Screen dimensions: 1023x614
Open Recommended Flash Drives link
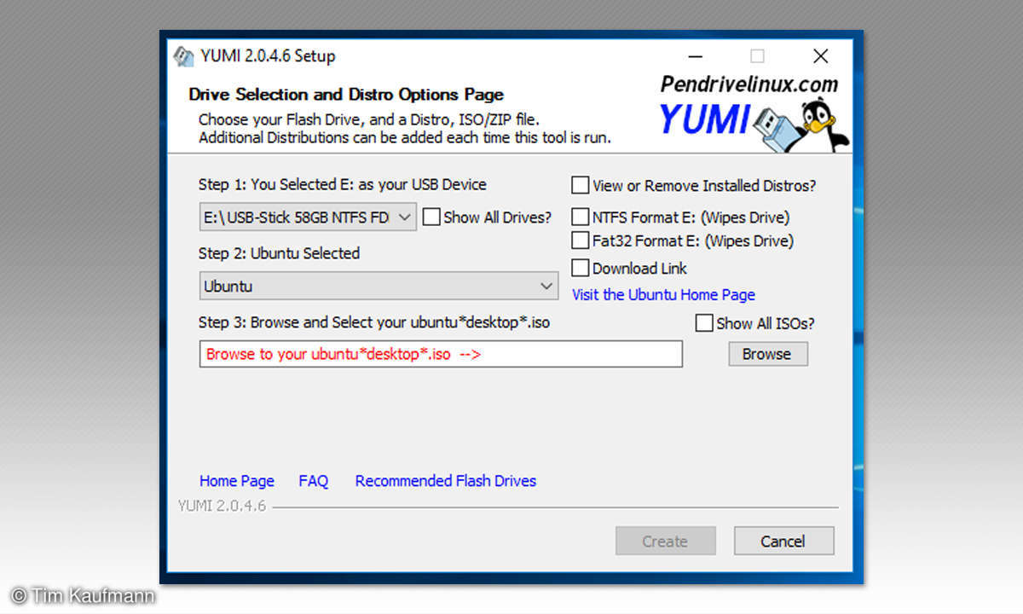pyautogui.click(x=446, y=481)
